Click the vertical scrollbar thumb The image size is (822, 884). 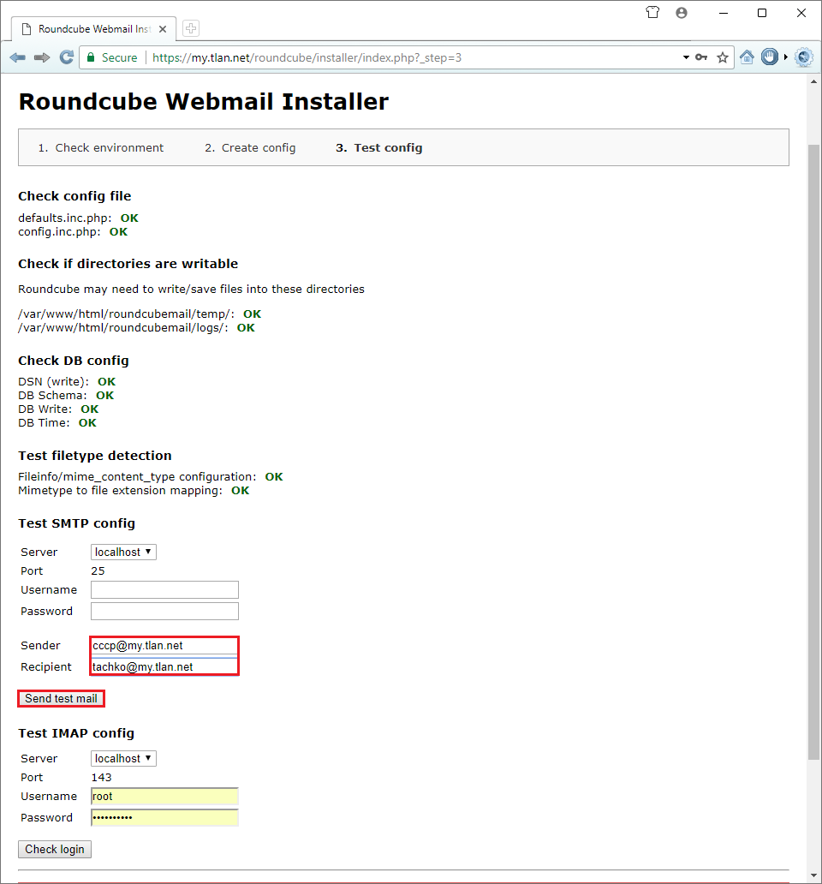[813, 452]
